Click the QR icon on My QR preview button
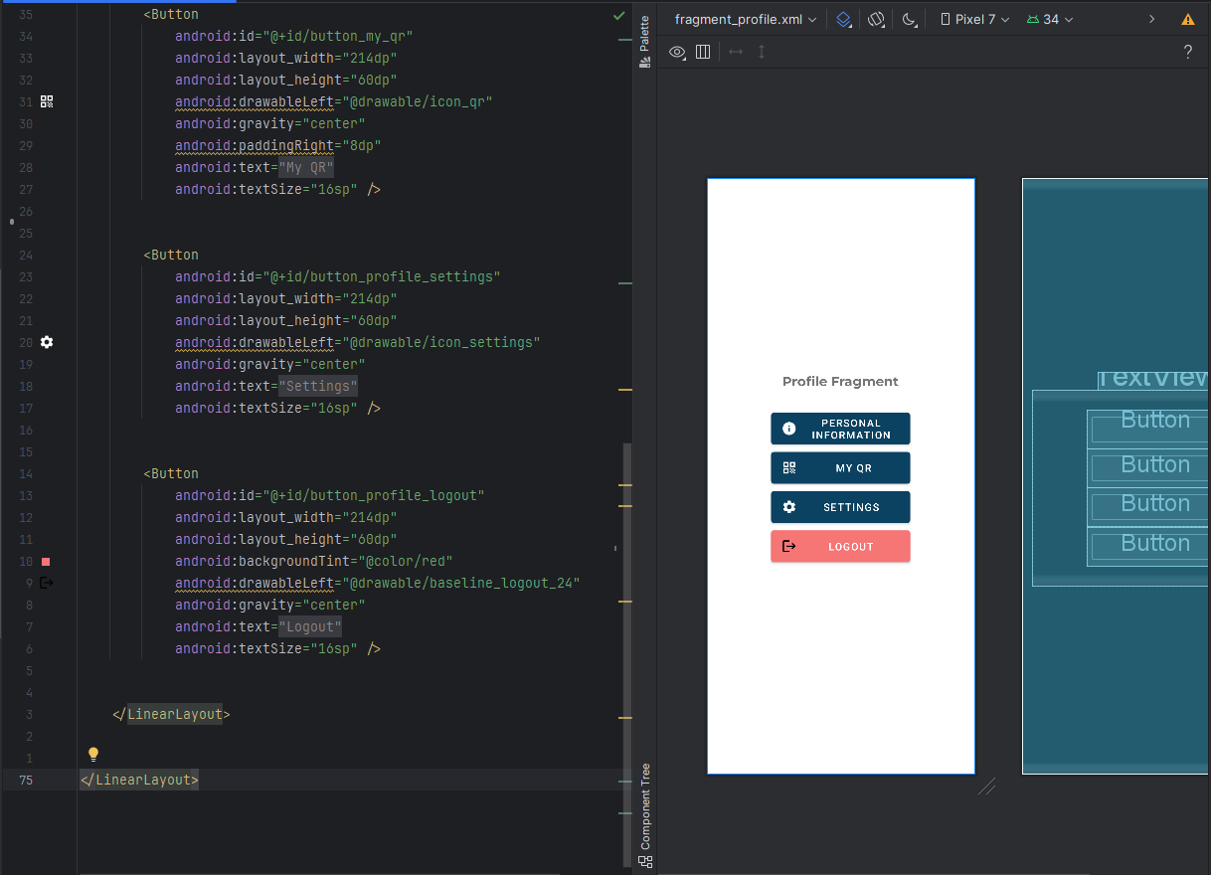This screenshot has width=1211, height=875. (789, 467)
